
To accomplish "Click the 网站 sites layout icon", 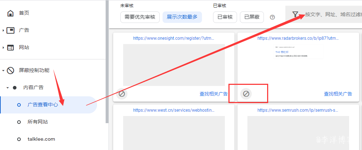I will point(10,48).
